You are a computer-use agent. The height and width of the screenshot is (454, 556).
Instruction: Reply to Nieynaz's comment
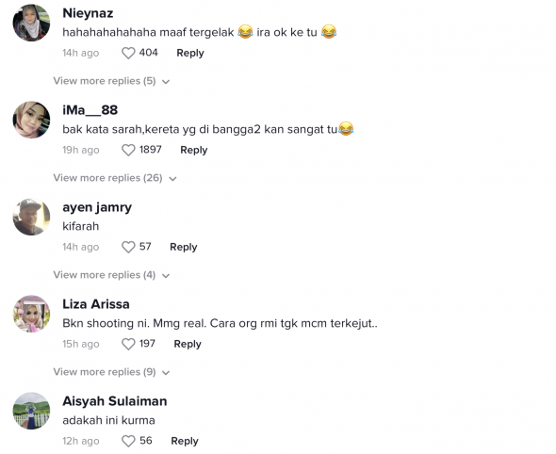190,53
